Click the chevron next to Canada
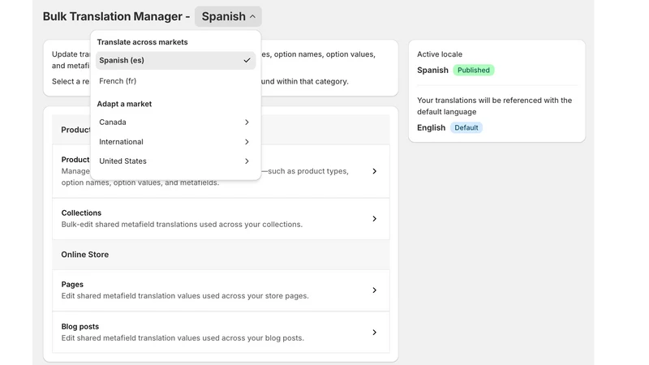Image resolution: width=649 pixels, height=365 pixels. point(247,122)
